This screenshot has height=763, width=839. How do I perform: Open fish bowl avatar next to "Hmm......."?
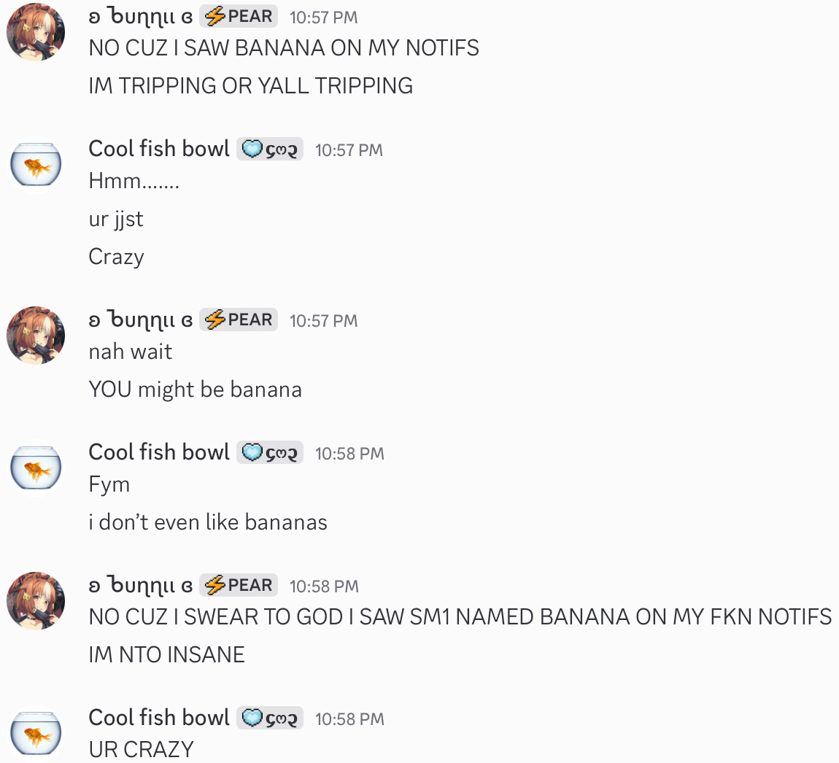[x=36, y=165]
